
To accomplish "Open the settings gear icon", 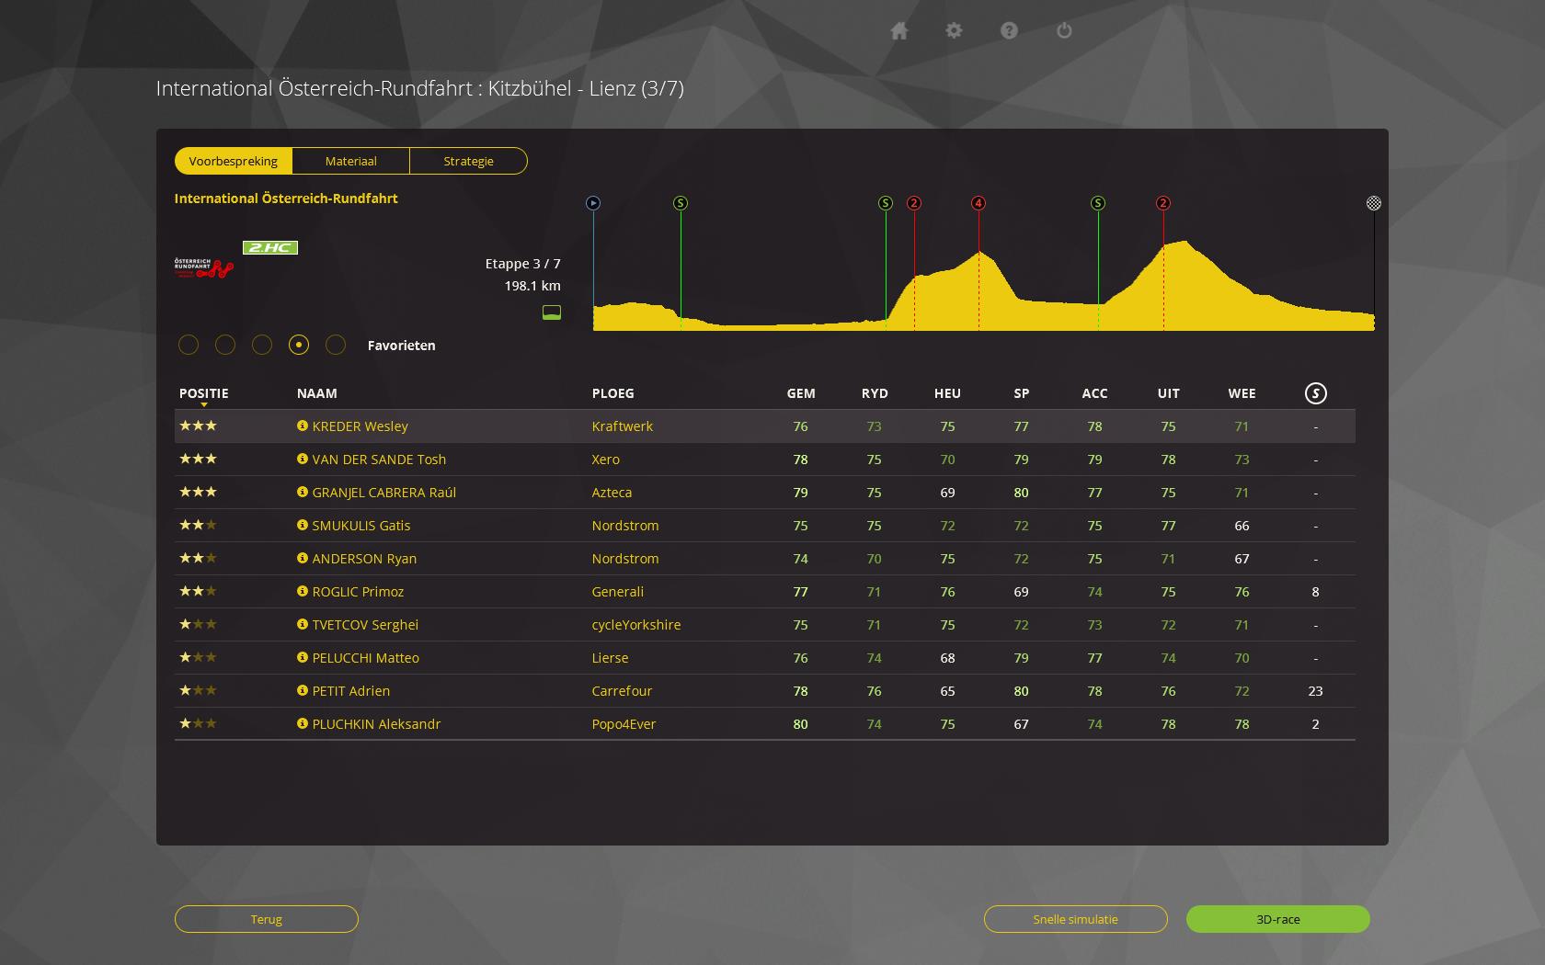I will pos(954,30).
